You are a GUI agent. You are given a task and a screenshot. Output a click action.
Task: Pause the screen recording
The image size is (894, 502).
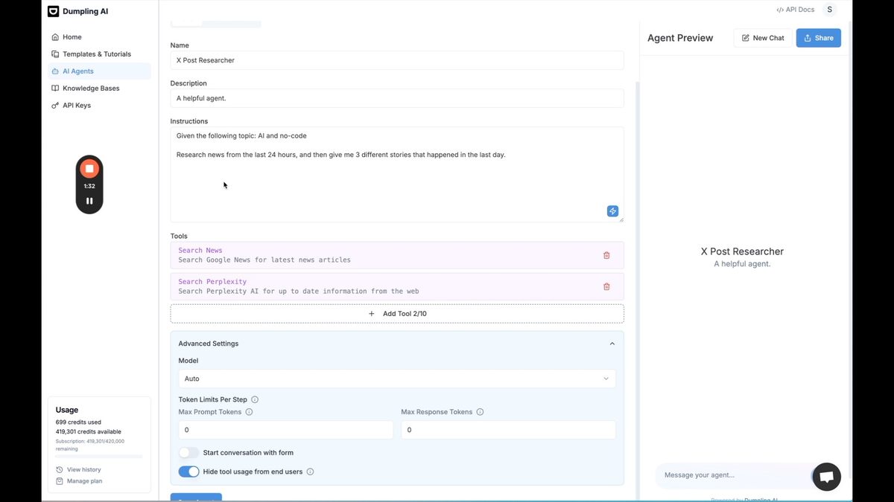pos(89,201)
